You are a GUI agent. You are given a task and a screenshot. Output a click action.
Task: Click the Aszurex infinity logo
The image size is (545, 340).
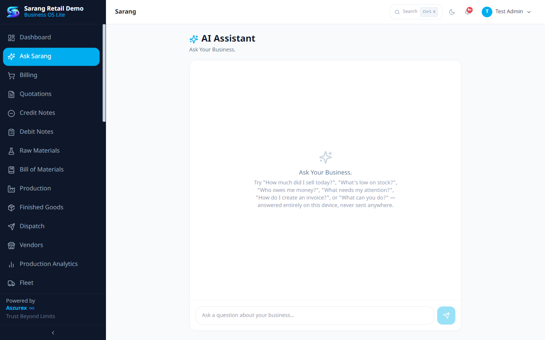point(32,308)
